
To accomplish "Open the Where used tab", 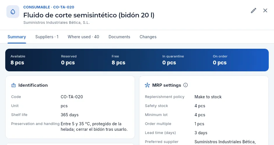I will [x=83, y=37].
